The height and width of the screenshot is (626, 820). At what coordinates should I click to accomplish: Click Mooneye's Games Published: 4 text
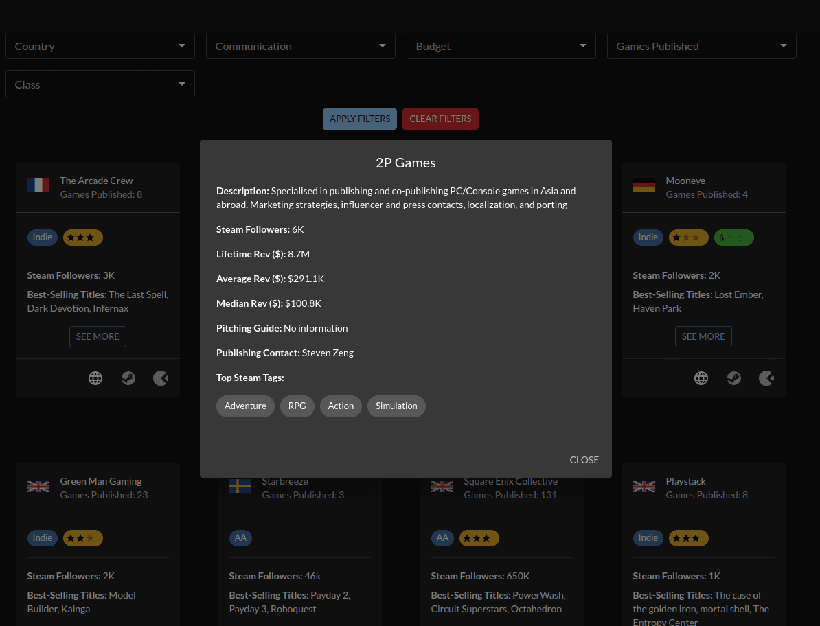(707, 194)
